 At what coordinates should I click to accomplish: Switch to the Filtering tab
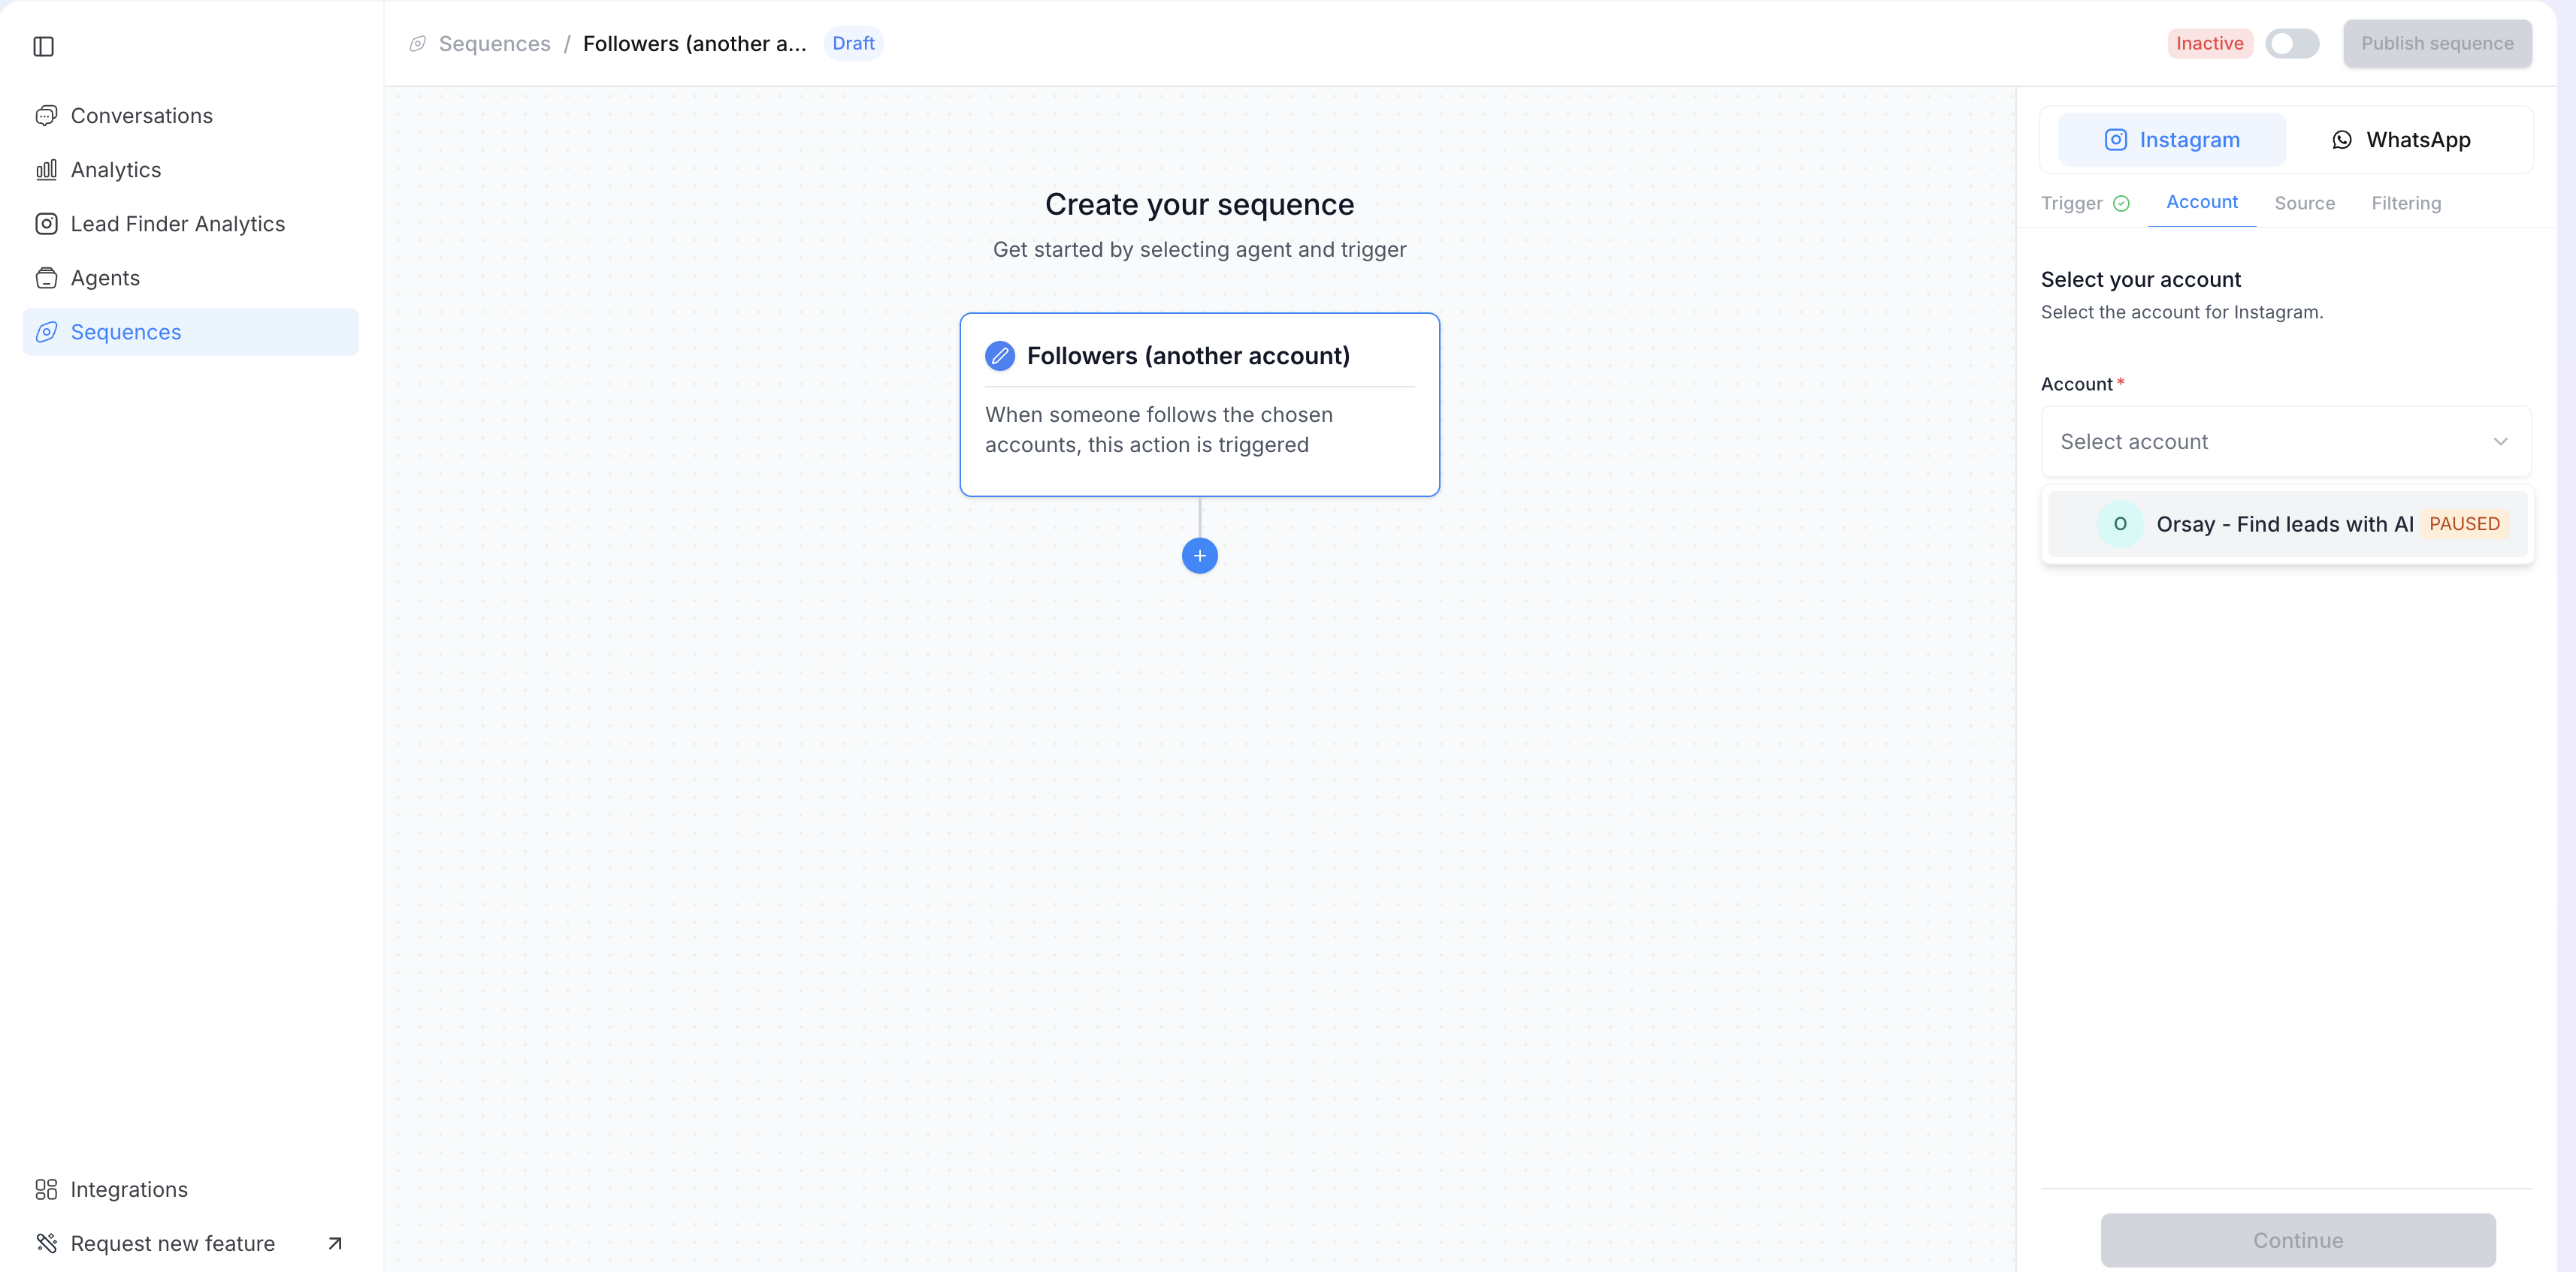point(2406,203)
